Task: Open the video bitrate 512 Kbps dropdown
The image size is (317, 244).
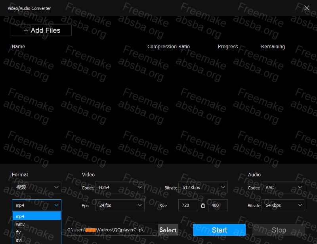Action: coord(203,187)
